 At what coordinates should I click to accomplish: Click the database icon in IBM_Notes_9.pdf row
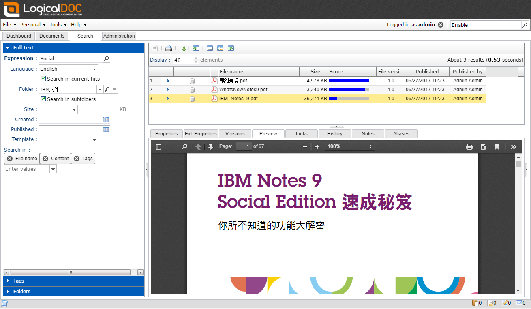pos(192,99)
